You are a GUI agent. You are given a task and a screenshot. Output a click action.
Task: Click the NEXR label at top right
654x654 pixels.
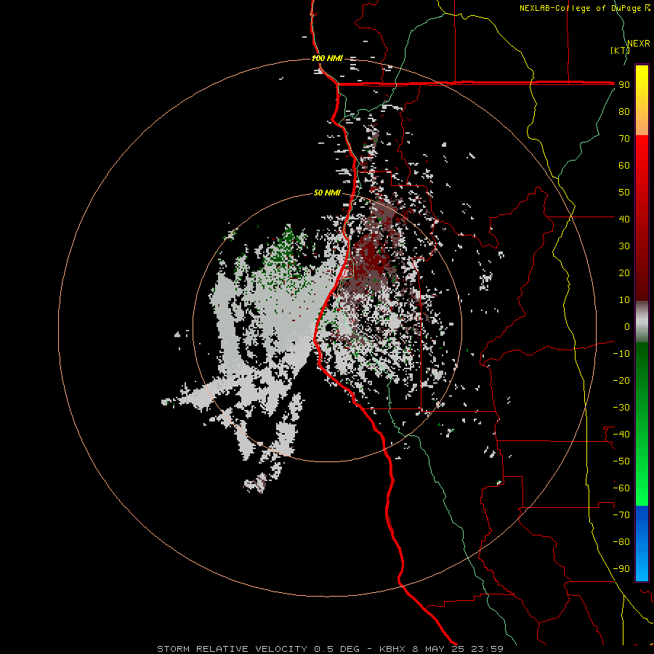click(x=639, y=44)
